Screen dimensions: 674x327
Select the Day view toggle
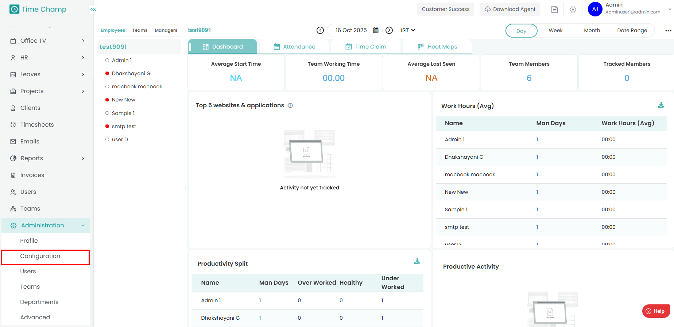521,31
